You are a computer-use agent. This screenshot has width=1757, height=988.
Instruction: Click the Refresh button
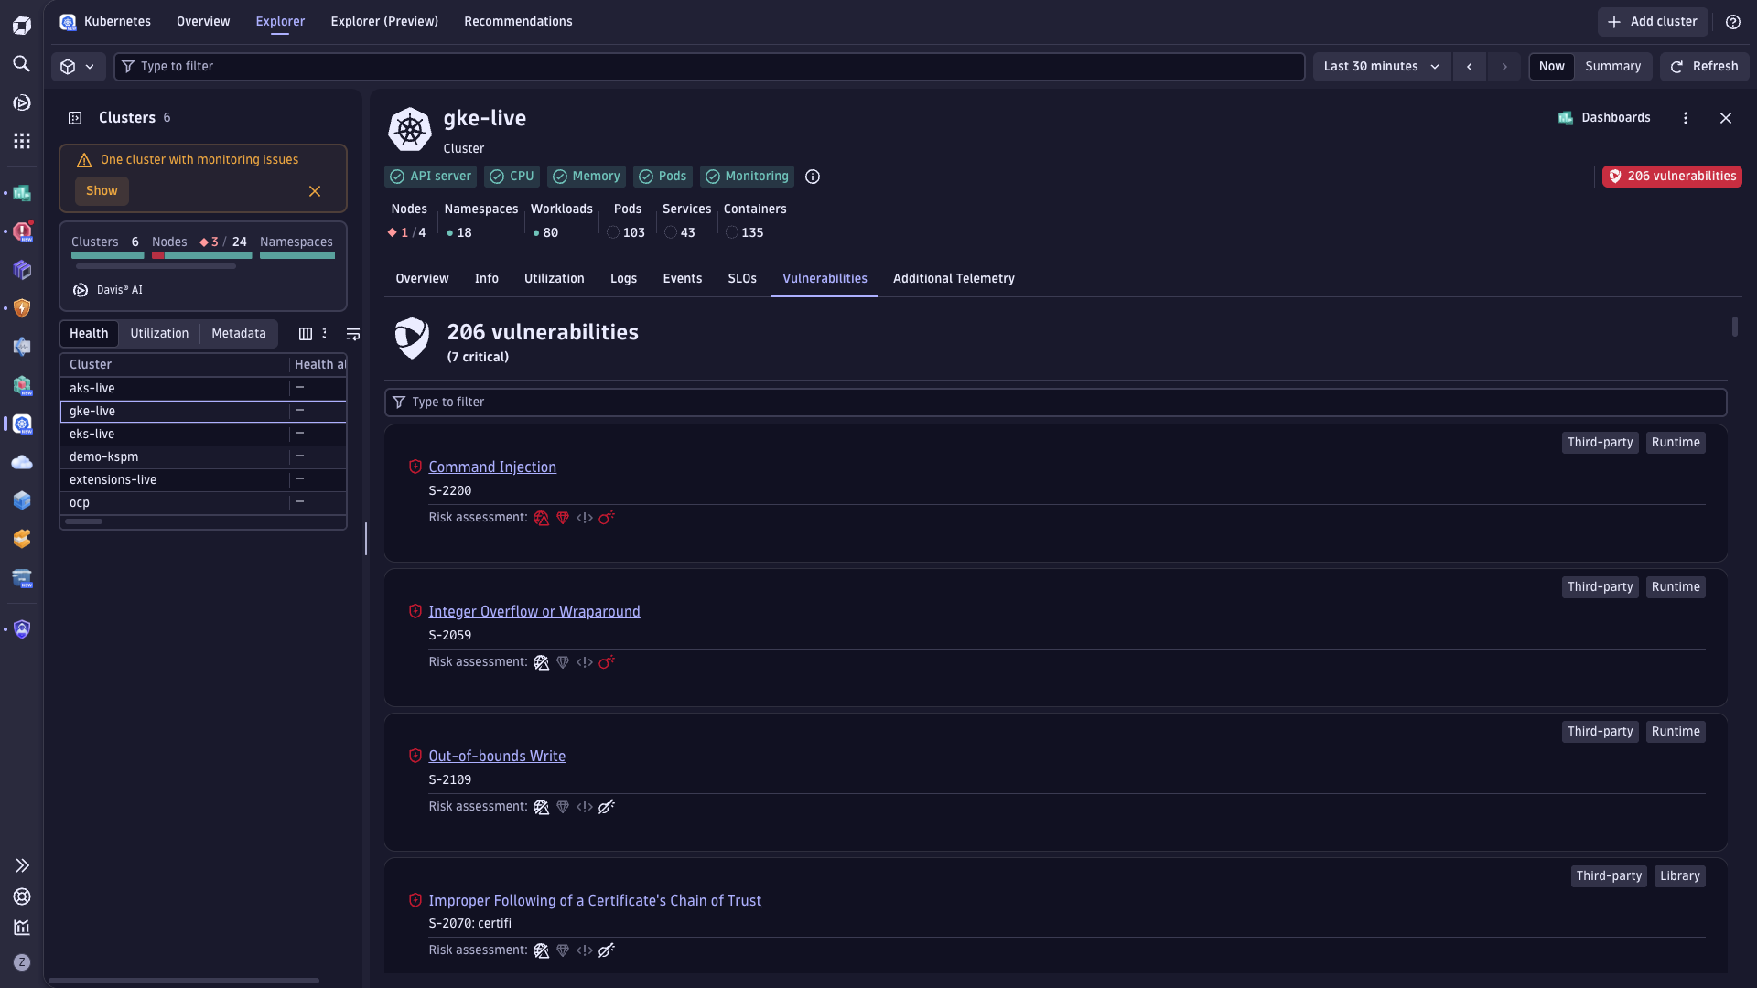(1704, 67)
